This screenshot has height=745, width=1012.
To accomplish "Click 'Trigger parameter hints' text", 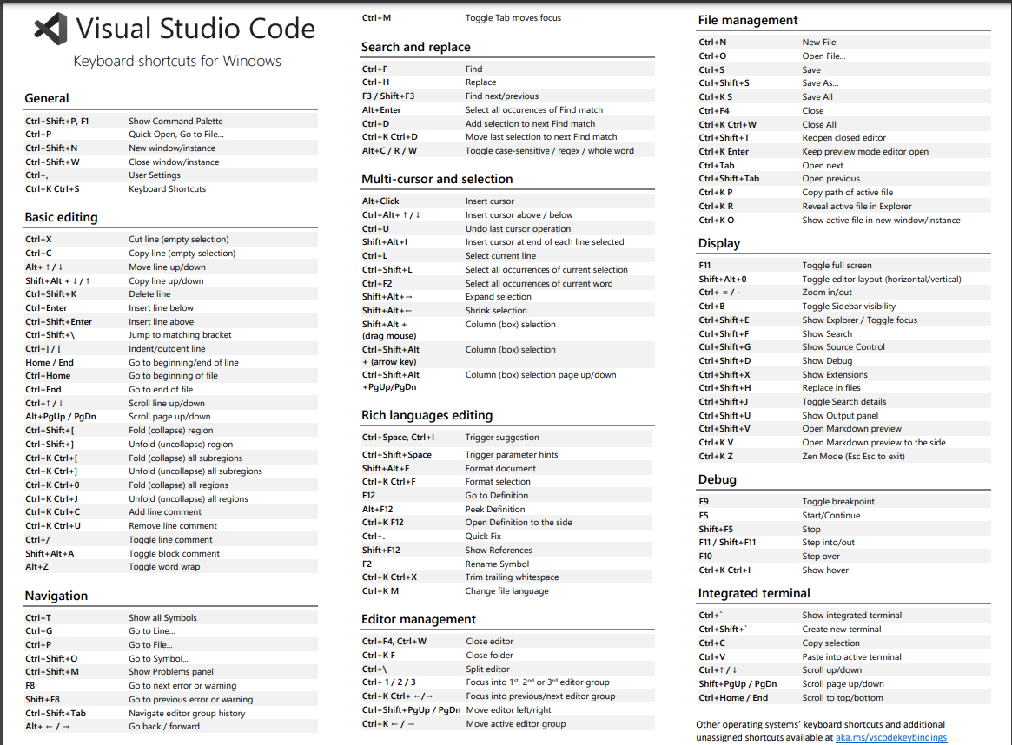I will pos(512,455).
